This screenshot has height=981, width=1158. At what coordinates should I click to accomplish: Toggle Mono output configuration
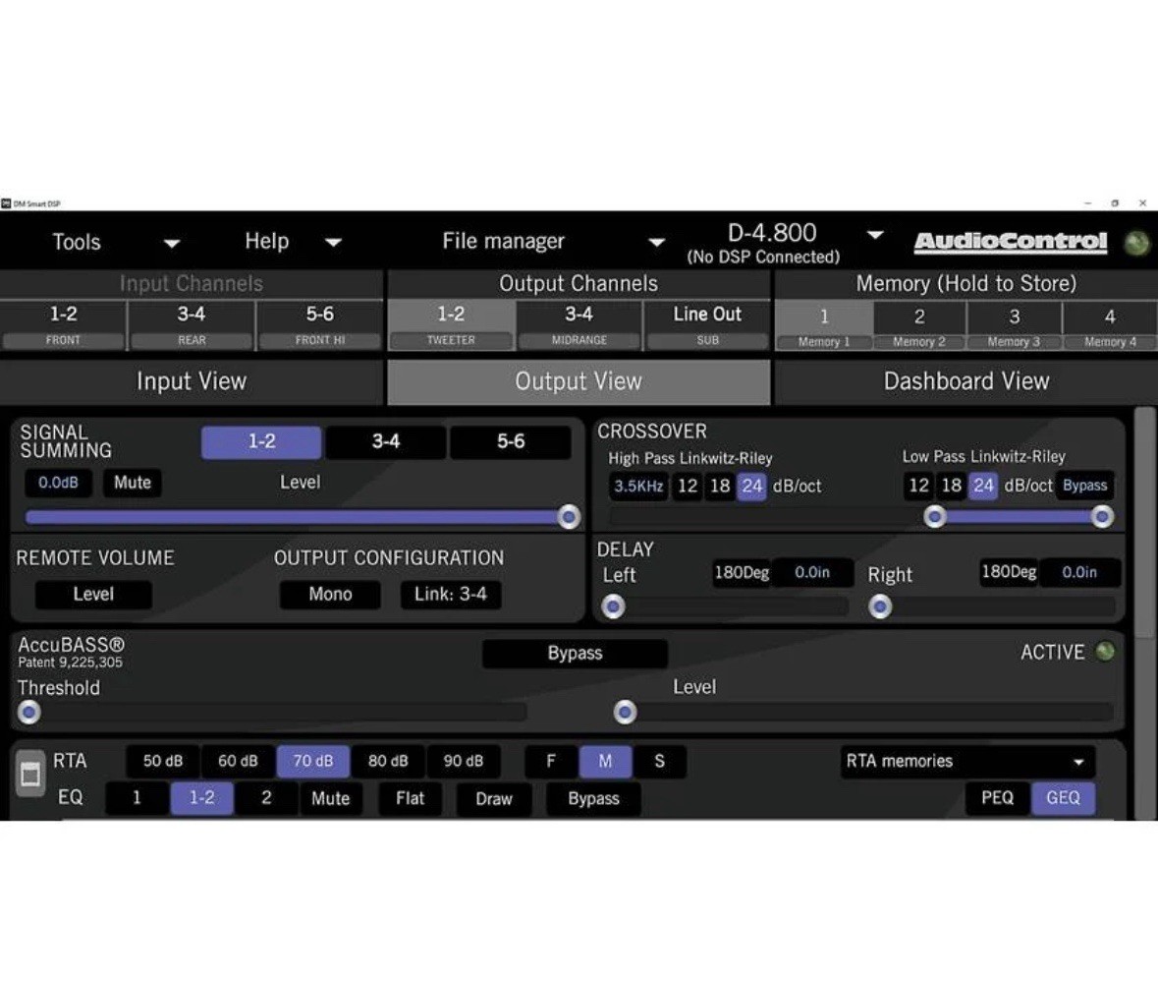tap(330, 595)
